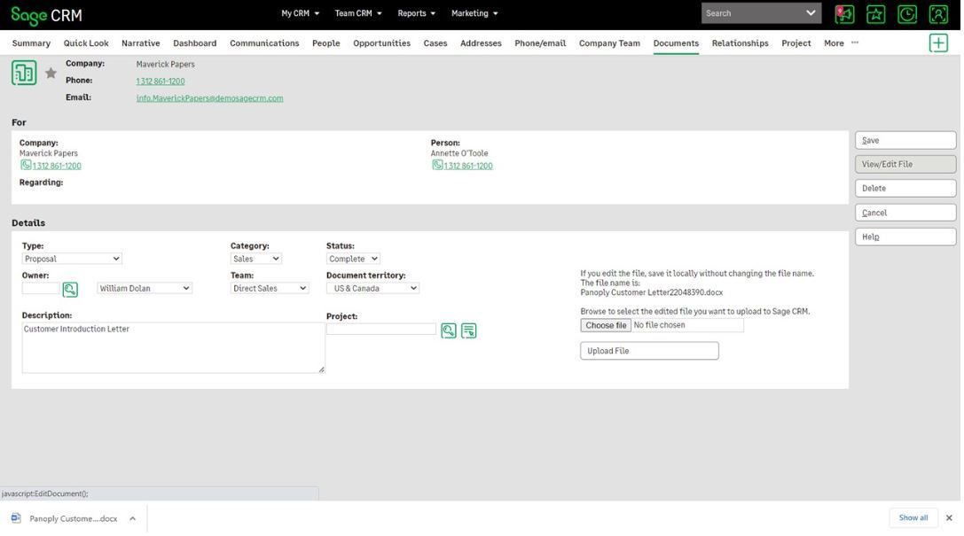Switch to the Company Team tab
The height and width of the screenshot is (536, 964).
point(609,43)
